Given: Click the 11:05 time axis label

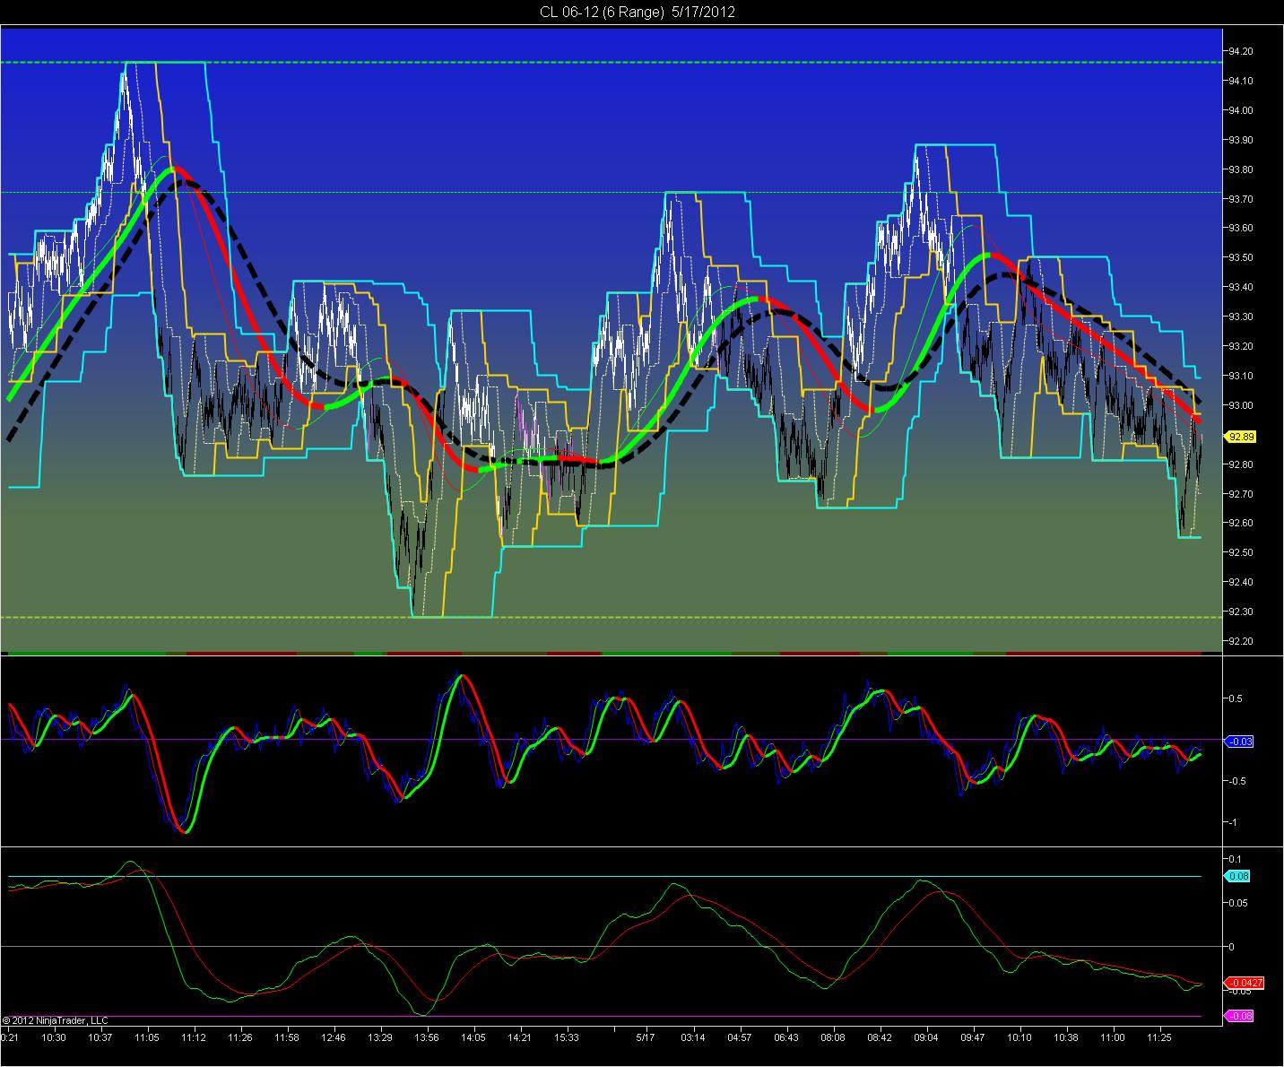Looking at the screenshot, I should (x=147, y=1037).
